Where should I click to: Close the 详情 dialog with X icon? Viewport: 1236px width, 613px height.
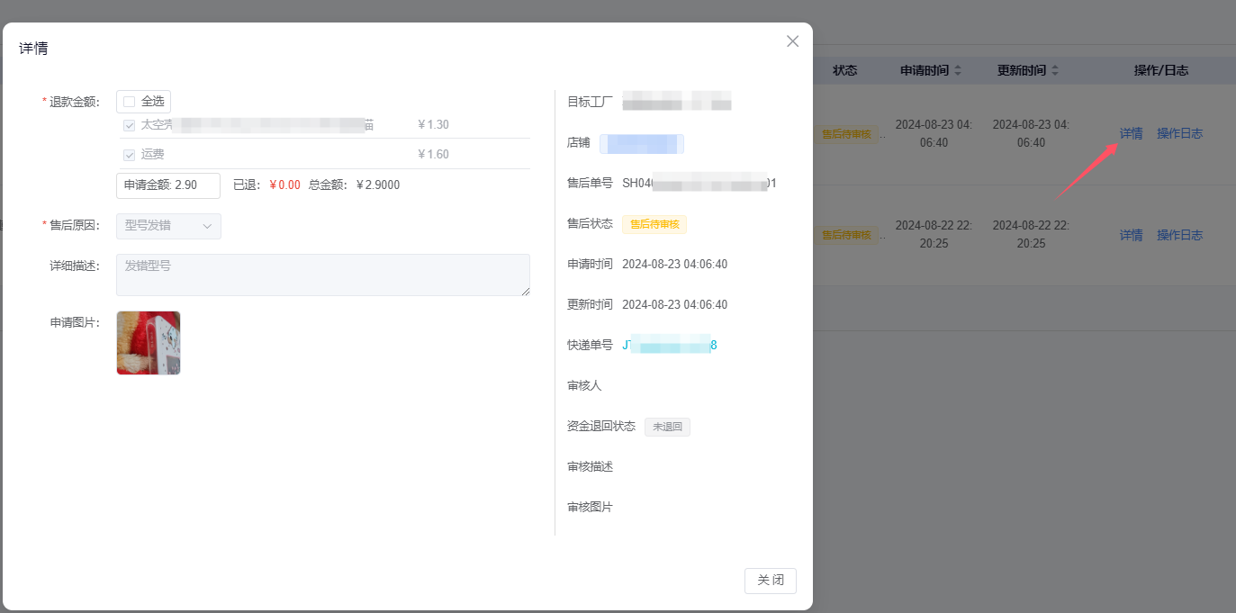(x=792, y=41)
